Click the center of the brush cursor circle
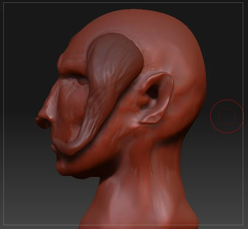Image resolution: width=248 pixels, height=229 pixels. 227,116
